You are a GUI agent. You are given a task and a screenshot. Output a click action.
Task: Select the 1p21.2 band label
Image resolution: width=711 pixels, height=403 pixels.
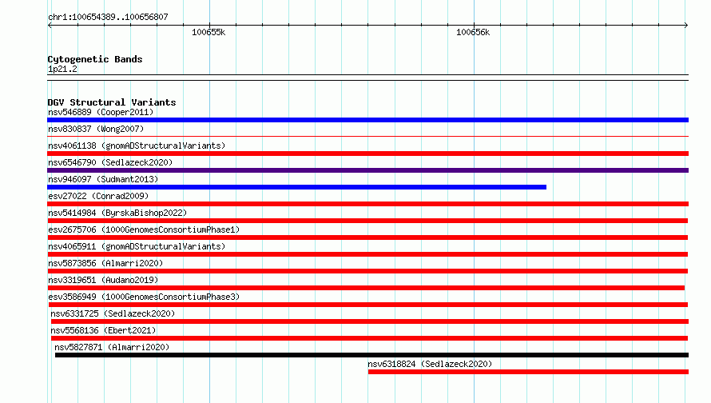pyautogui.click(x=62, y=69)
